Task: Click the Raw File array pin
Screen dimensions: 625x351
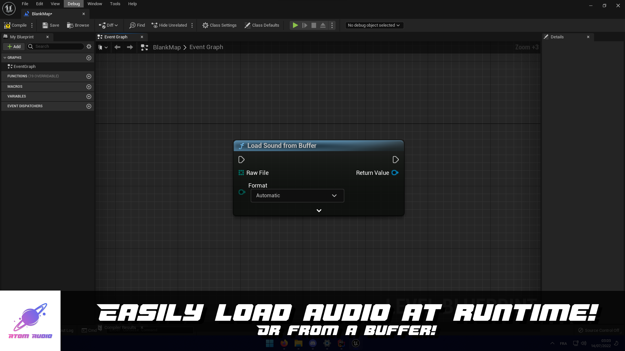Action: click(x=241, y=173)
